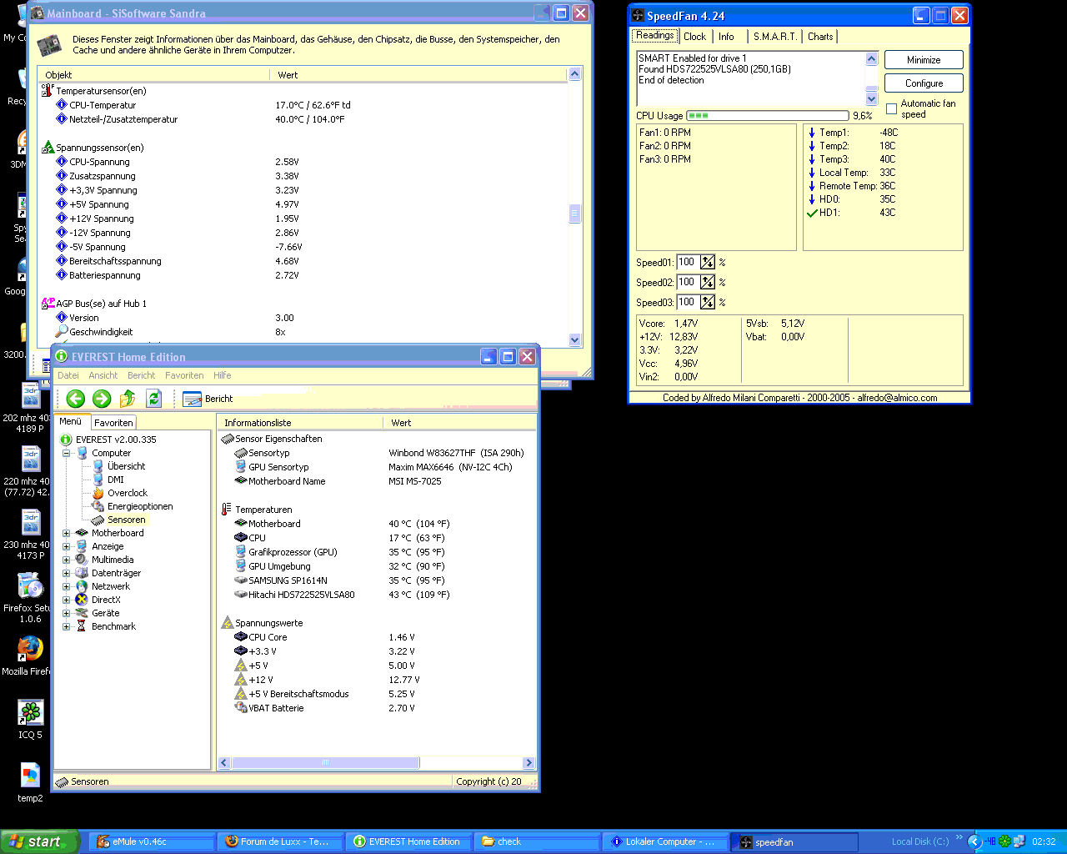
Task: Select Übersicht under Computer in EVEREST
Action: (126, 466)
